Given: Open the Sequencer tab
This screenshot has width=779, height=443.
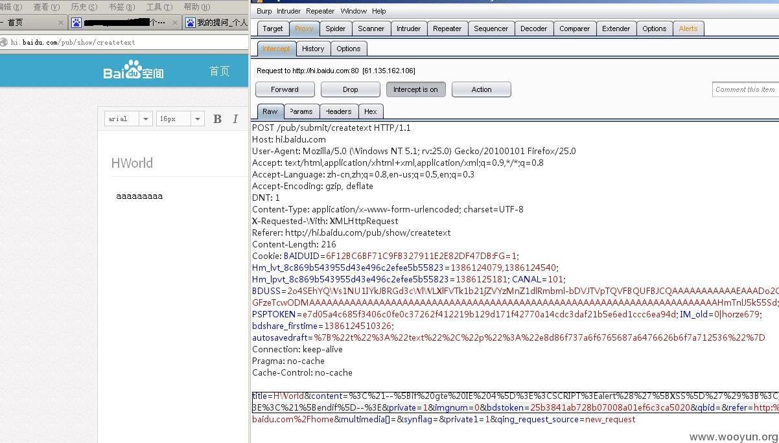Looking at the screenshot, I should point(491,28).
